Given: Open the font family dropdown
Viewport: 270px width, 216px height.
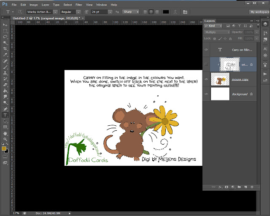Looking at the screenshot, I should click(x=55, y=12).
